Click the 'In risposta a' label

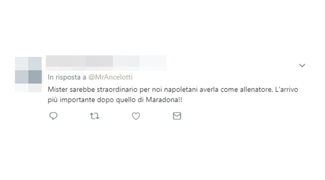click(67, 77)
